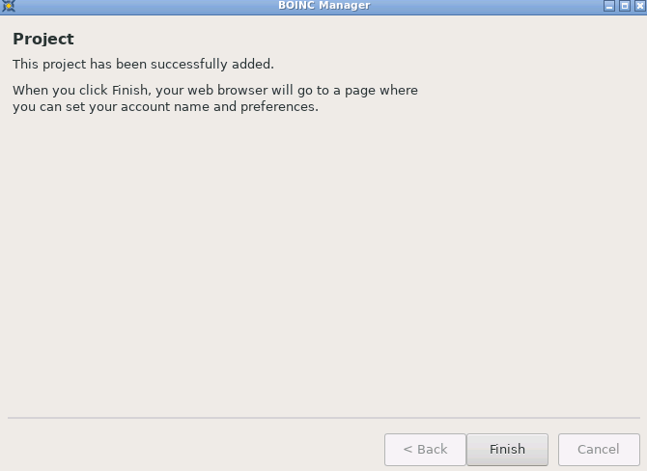Maximize the BOINC Manager window
This screenshot has width=647, height=471.
coord(625,6)
